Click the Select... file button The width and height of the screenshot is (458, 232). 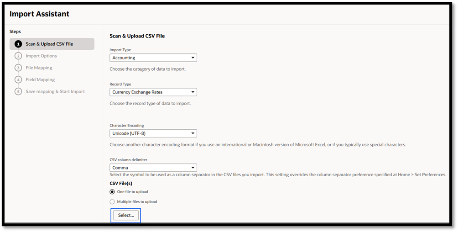pyautogui.click(x=126, y=215)
